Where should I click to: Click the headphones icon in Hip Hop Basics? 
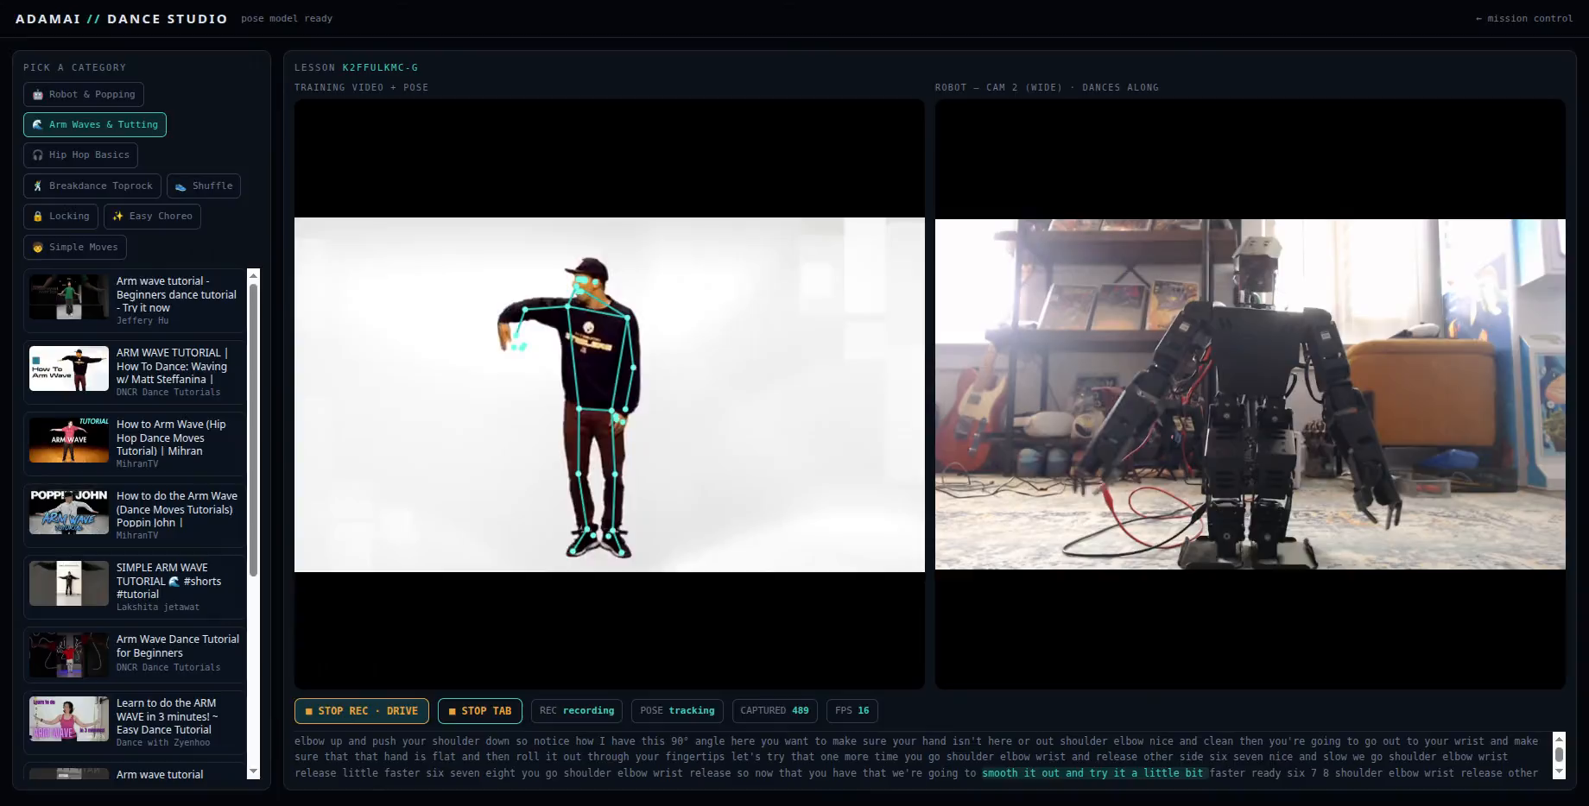click(x=38, y=155)
